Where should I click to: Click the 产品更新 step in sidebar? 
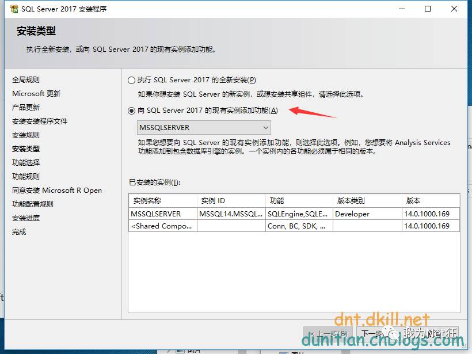25,108
